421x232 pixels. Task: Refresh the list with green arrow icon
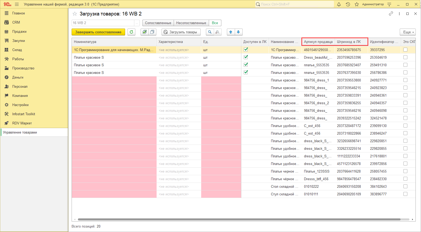point(131,32)
